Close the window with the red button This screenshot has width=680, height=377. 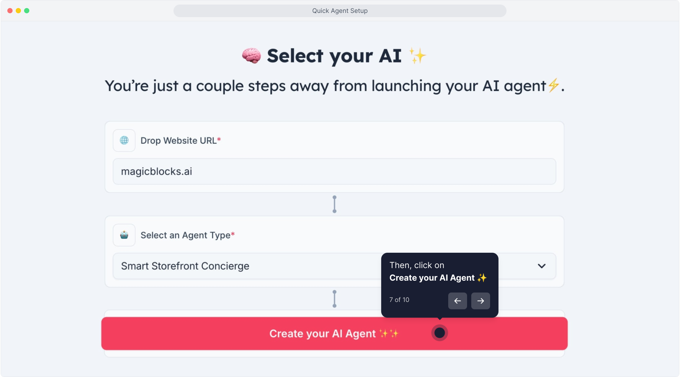point(10,11)
